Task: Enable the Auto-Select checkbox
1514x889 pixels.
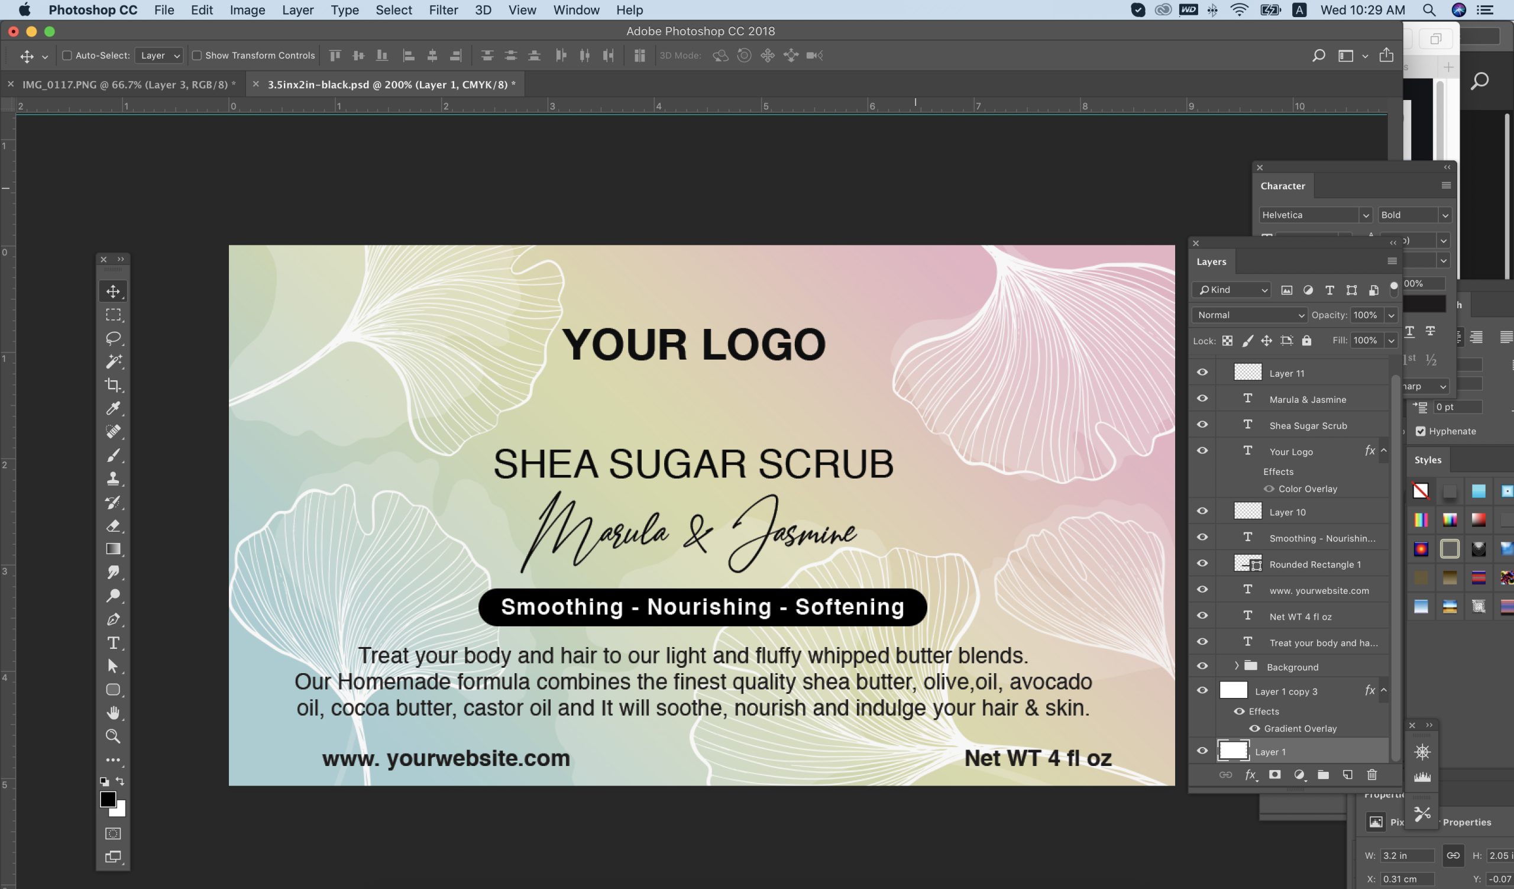Action: [x=67, y=55]
